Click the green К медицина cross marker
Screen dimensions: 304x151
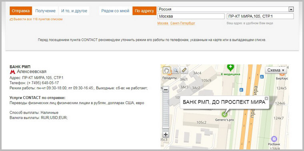click(230, 67)
